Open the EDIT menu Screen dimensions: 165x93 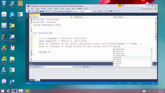coord(33,9)
